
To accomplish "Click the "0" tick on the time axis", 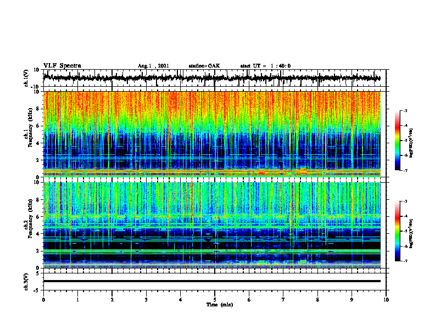I will [43, 300].
